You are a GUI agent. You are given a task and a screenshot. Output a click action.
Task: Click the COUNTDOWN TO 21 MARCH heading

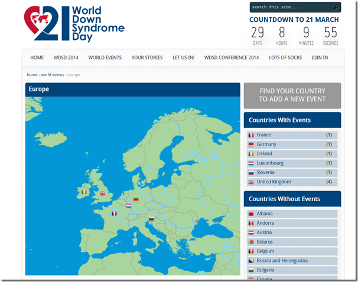click(294, 19)
